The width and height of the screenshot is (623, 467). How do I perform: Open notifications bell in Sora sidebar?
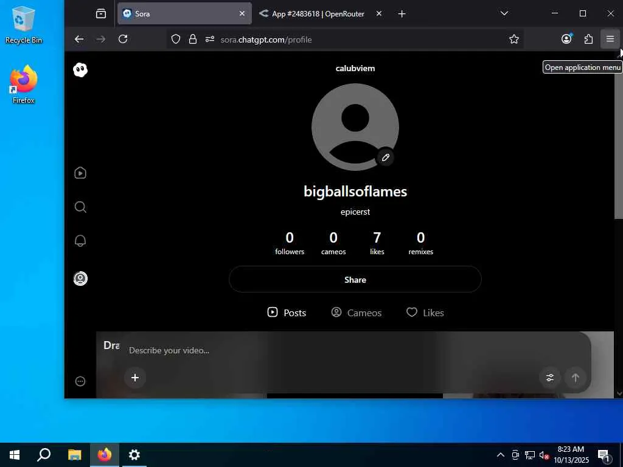tap(80, 241)
